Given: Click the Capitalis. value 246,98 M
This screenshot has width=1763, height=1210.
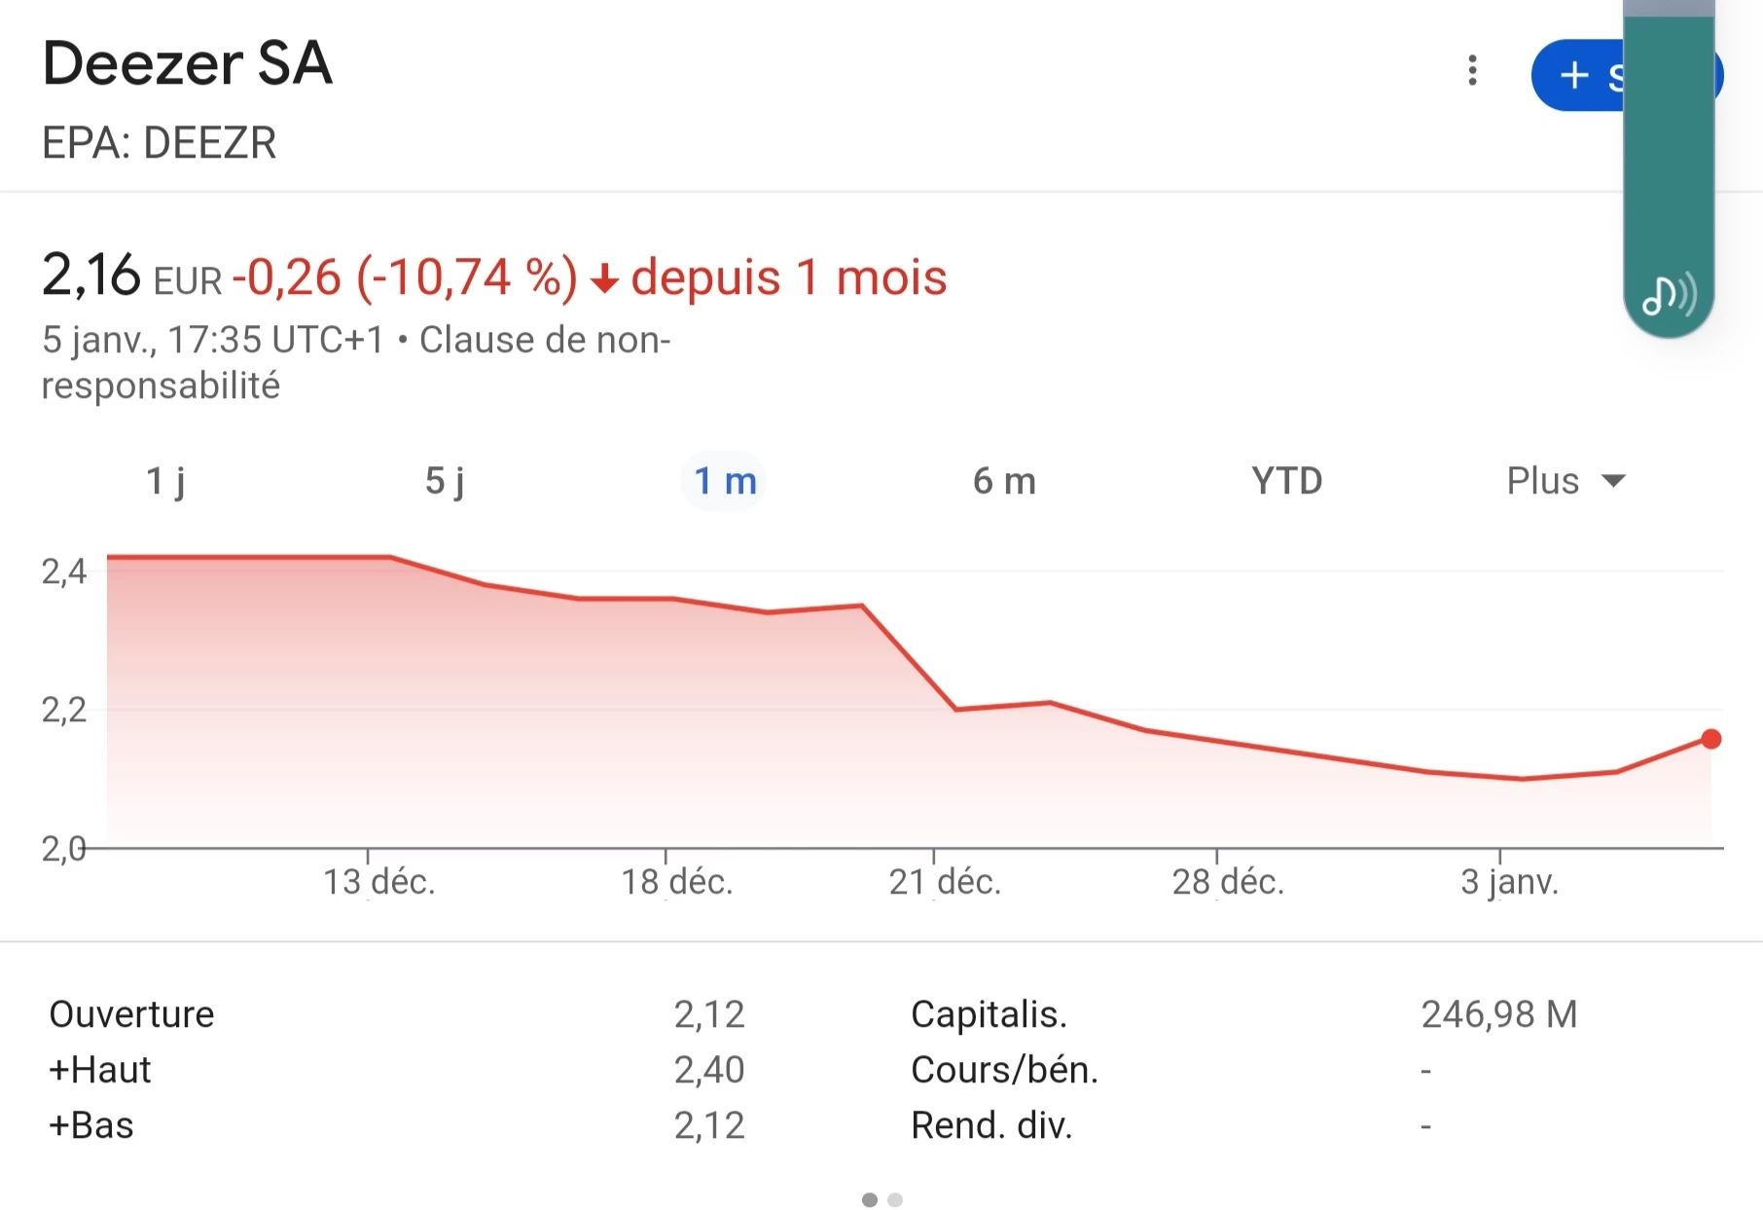Looking at the screenshot, I should [1498, 1014].
